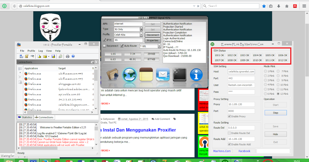
Task: Click Hide button in Extreme PLink
Action: [276, 134]
